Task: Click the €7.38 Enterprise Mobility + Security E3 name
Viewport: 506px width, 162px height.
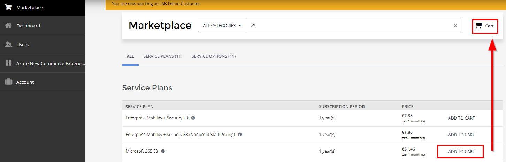Action: (157, 118)
